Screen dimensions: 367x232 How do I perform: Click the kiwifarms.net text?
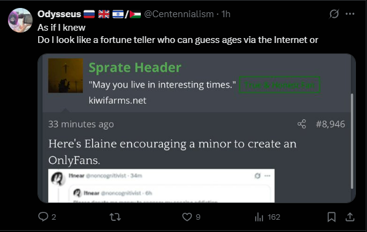[117, 101]
